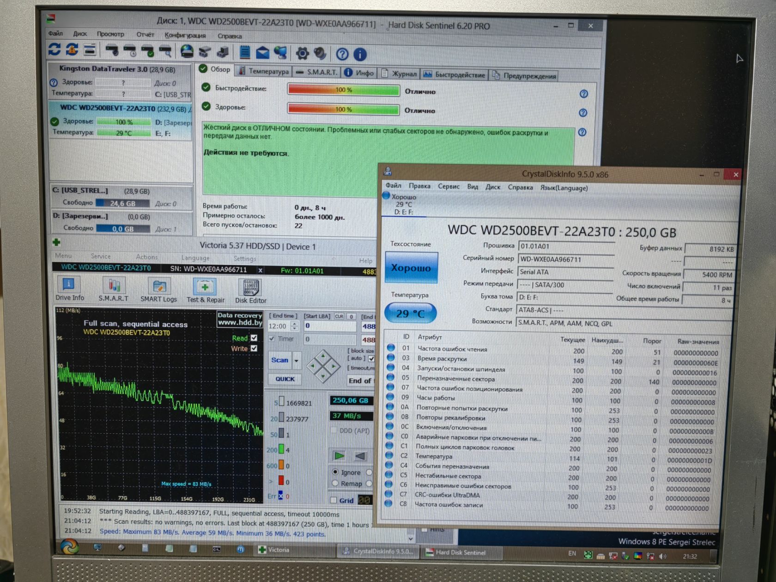
Task: Click the Здоровье 100% health bar
Action: tap(343, 109)
